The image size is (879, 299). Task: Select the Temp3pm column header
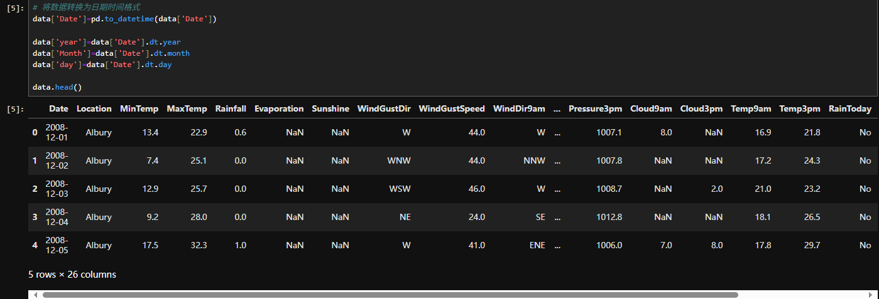(x=800, y=108)
